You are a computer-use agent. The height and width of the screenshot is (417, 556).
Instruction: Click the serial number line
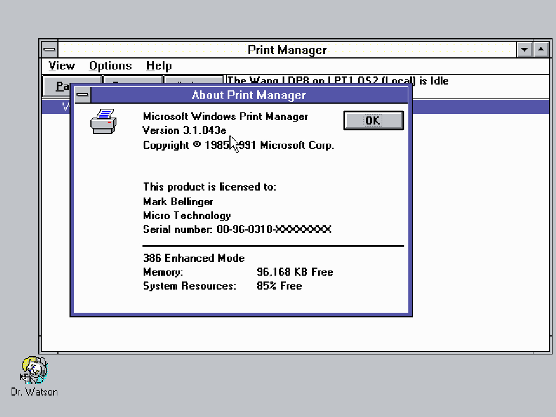pyautogui.click(x=237, y=229)
